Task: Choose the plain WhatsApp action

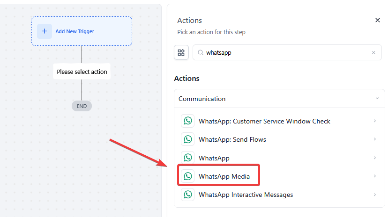Action: (x=279, y=158)
